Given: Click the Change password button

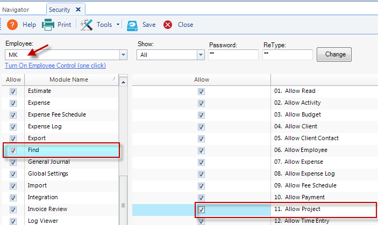Looking at the screenshot, I should coord(334,54).
